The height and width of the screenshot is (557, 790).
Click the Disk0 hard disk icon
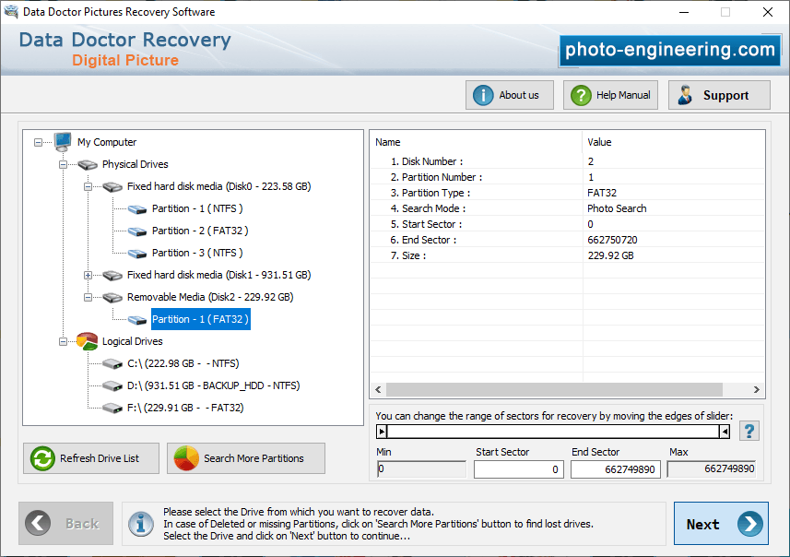point(112,186)
